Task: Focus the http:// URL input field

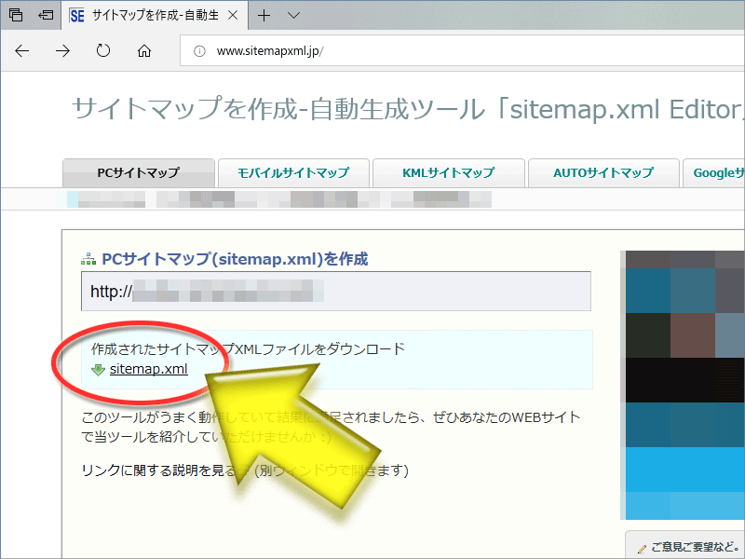Action: [x=335, y=292]
